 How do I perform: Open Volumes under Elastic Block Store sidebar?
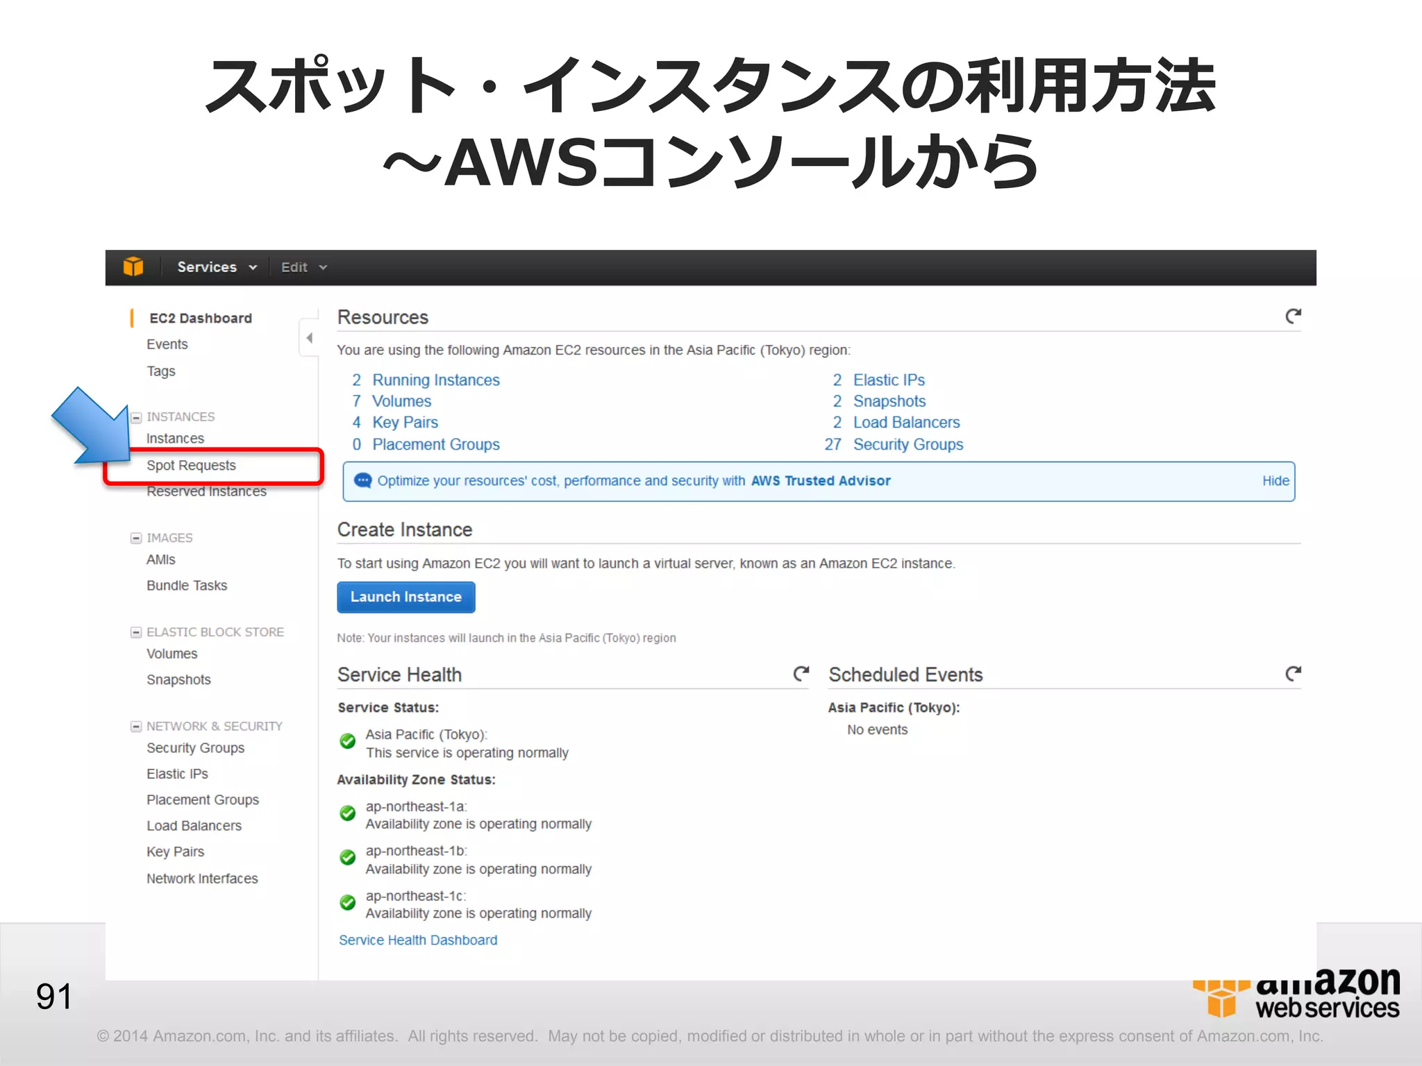pyautogui.click(x=172, y=654)
